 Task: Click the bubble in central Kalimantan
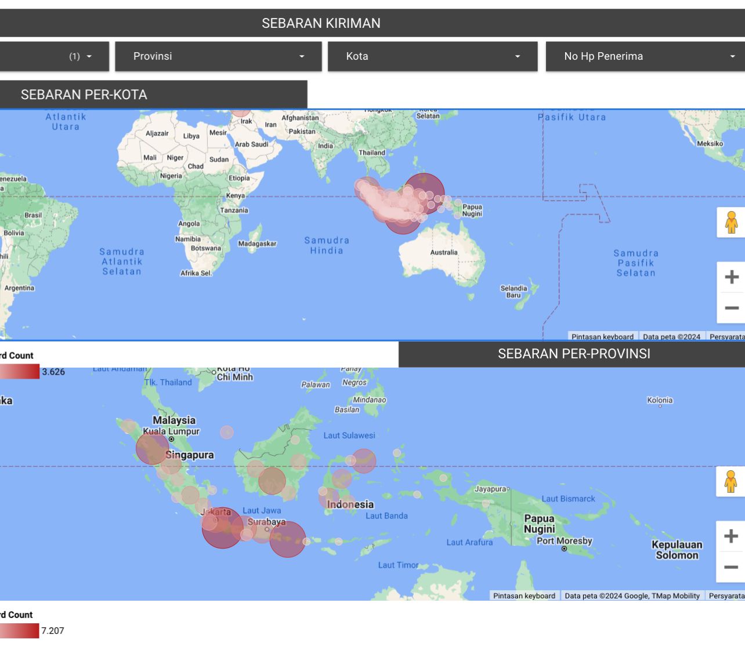(x=272, y=481)
